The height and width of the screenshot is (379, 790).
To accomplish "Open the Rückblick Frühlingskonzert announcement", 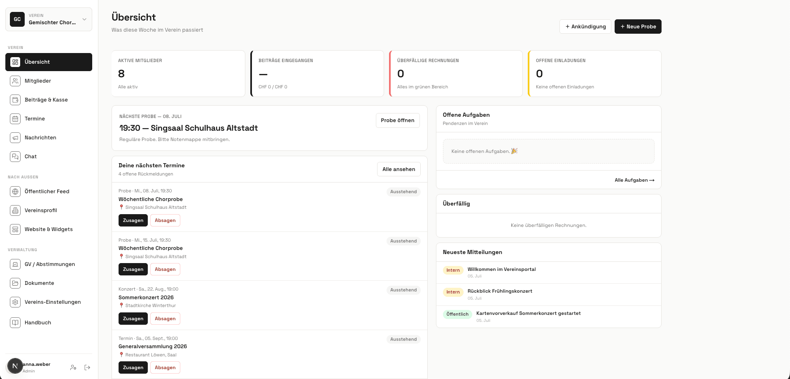I will pyautogui.click(x=549, y=294).
